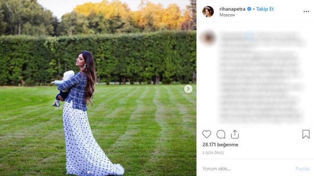The width and height of the screenshot is (314, 176).
Task: Open rihanapetra's profile picture
Action: tap(208, 12)
